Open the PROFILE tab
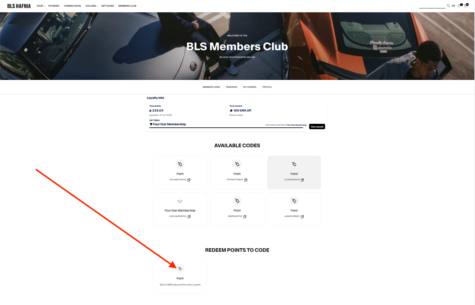The height and width of the screenshot is (305, 475). [x=267, y=87]
